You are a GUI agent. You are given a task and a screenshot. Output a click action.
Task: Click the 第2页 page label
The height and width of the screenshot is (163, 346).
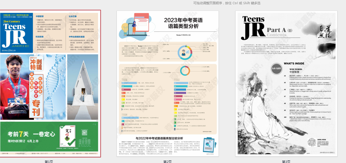(167, 161)
